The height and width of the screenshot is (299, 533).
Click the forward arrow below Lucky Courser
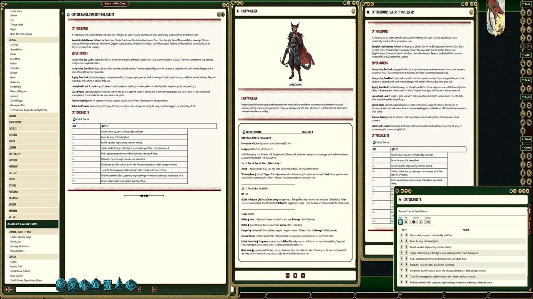(303, 275)
